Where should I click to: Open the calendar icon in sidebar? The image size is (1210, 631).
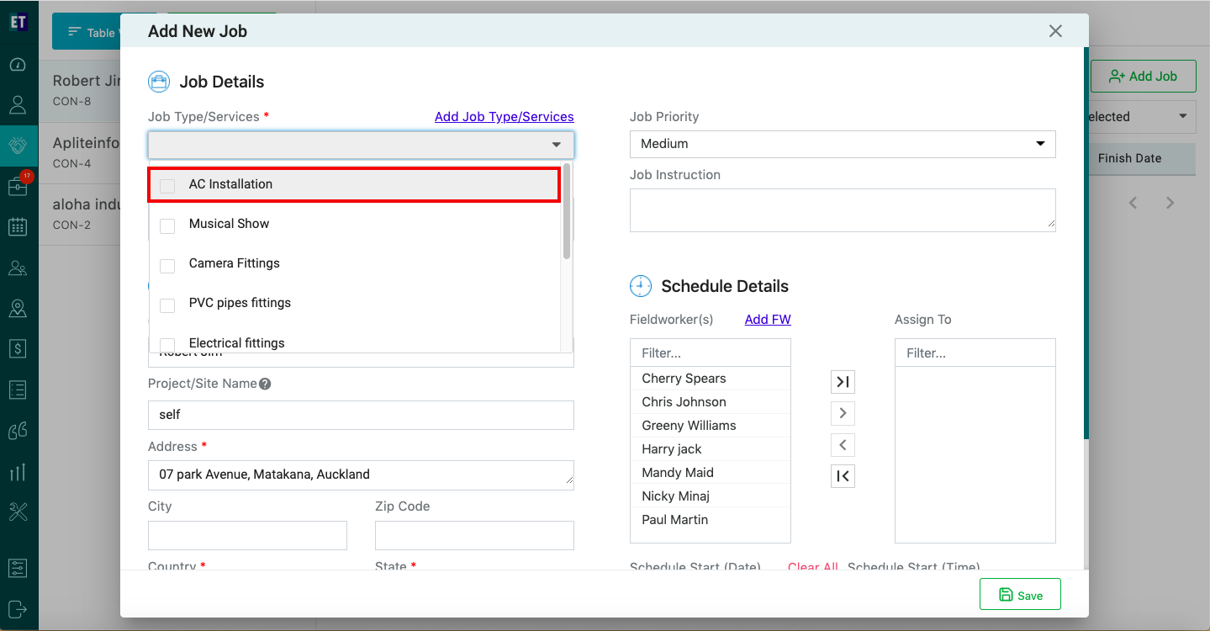pos(18,226)
